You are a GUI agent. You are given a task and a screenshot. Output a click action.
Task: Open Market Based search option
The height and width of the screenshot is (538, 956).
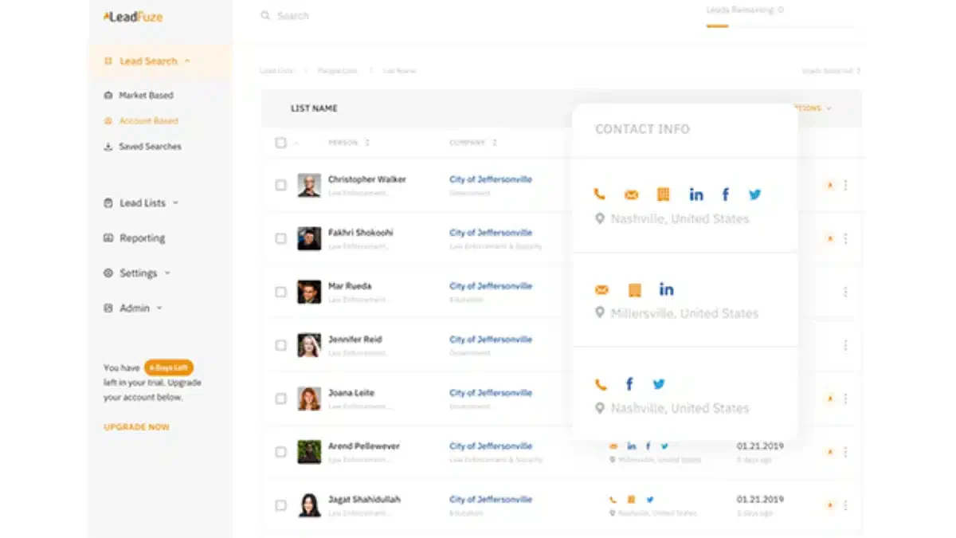(x=139, y=96)
